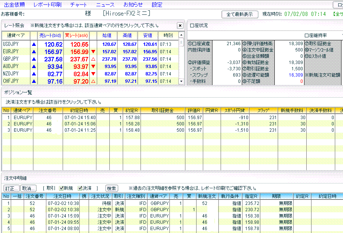Click the rate table scrollbar down arrow
This screenshot has height=233, width=343.
pos(181,81)
